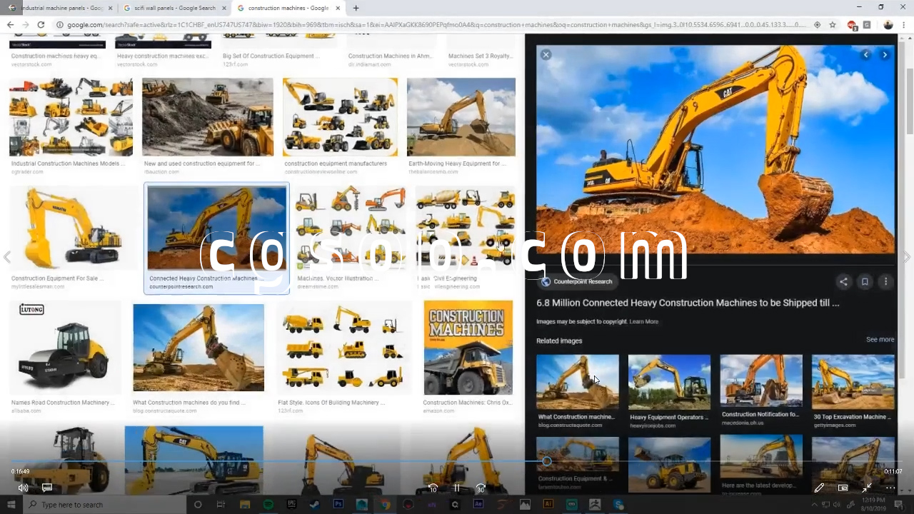Open 'Construction Machines: Chris Ox...' book thumbnail
Image resolution: width=914 pixels, height=514 pixels.
pyautogui.click(x=468, y=348)
